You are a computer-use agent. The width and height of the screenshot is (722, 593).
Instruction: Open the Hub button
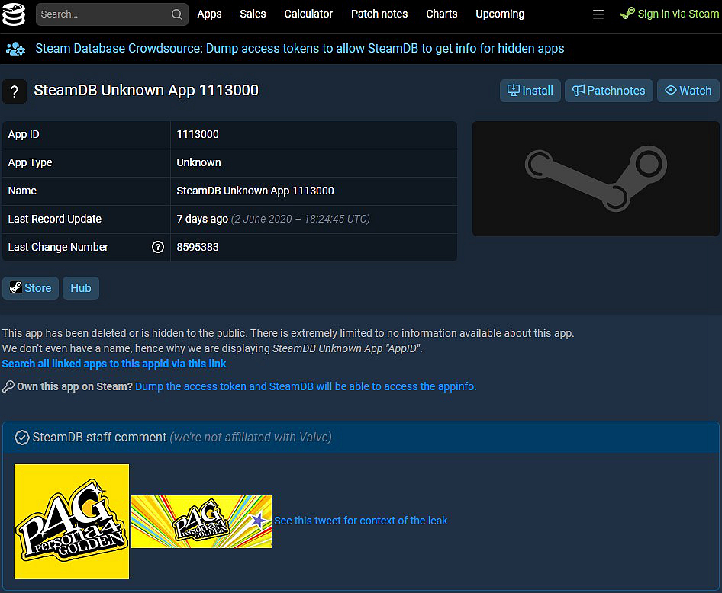tap(81, 288)
